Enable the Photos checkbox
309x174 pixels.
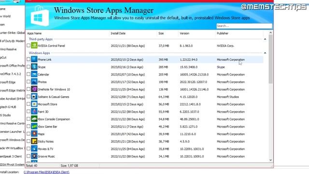pyautogui.click(x=28, y=82)
